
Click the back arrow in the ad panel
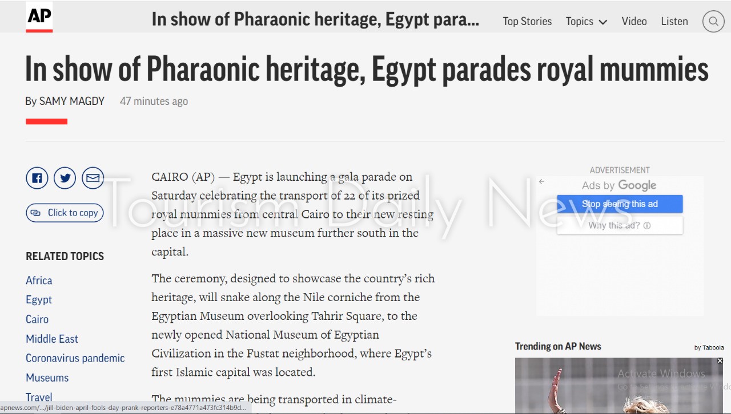point(541,182)
